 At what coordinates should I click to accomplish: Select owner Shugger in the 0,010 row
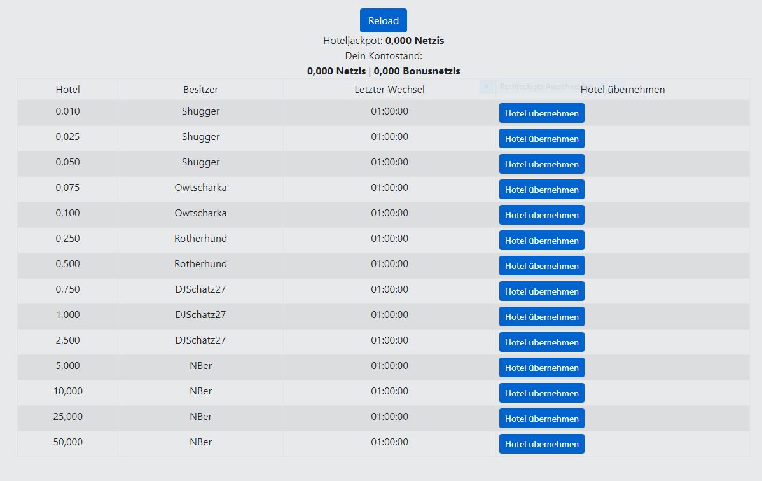coord(201,111)
